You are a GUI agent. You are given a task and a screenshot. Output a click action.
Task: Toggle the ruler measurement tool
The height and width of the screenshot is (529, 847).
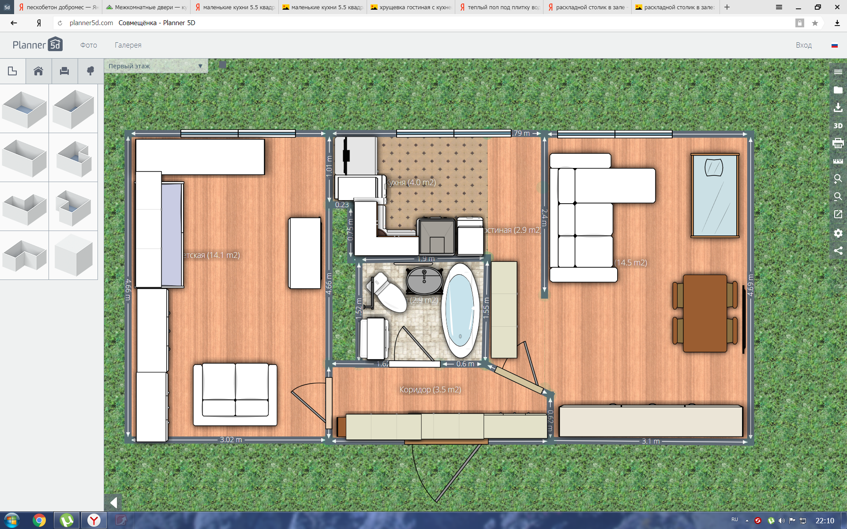point(838,161)
